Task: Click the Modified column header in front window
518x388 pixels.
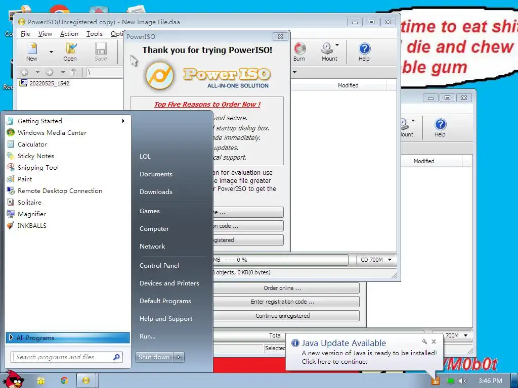Action: coord(348,85)
